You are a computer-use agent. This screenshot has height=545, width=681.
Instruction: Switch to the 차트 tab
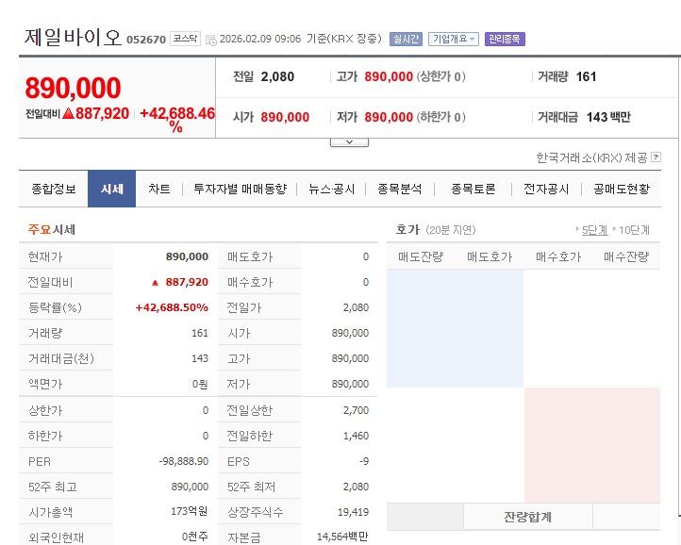(x=159, y=190)
